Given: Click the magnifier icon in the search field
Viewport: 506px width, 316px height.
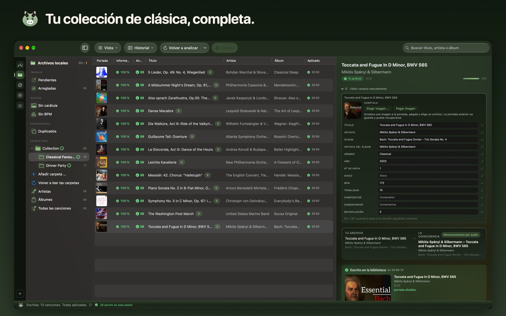Looking at the screenshot, I should [x=407, y=48].
